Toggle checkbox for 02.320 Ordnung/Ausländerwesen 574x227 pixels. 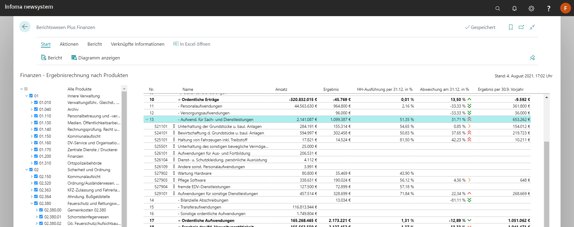coord(36,183)
